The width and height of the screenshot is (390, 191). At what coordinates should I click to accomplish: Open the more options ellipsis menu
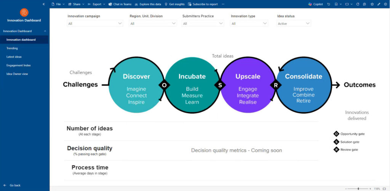[223, 4]
